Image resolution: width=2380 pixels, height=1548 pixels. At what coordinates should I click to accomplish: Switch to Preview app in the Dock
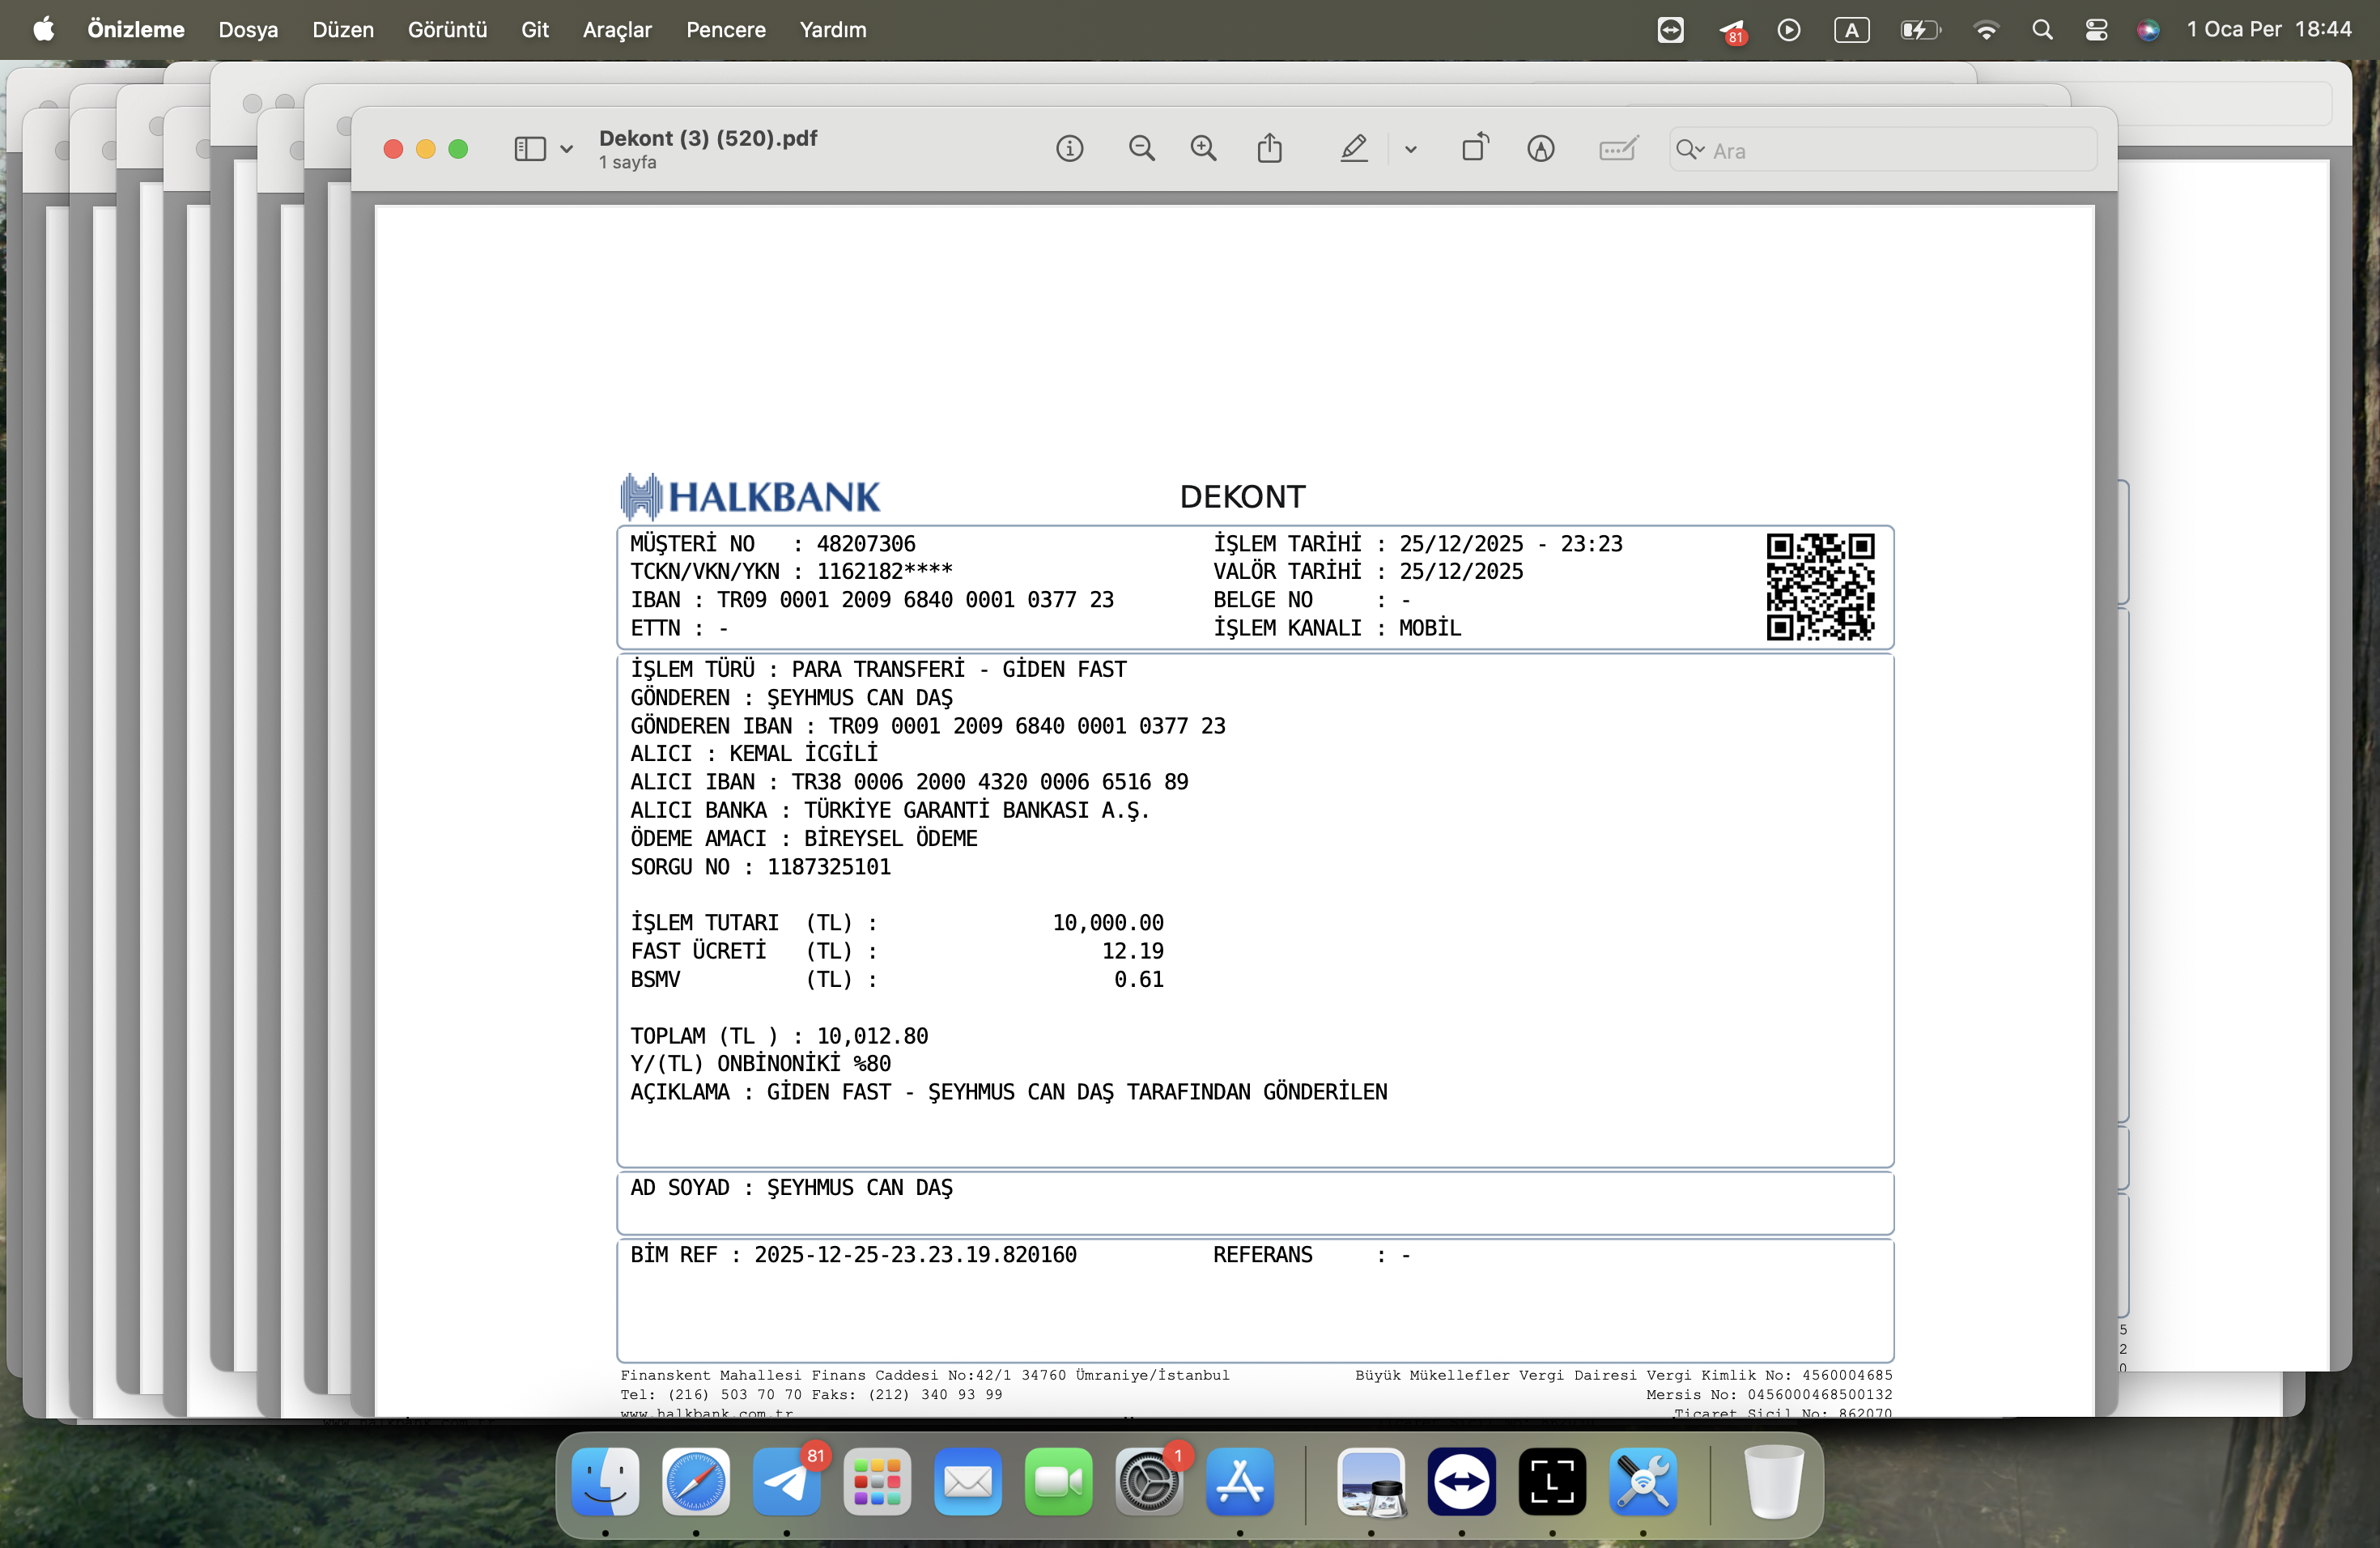(x=1371, y=1481)
